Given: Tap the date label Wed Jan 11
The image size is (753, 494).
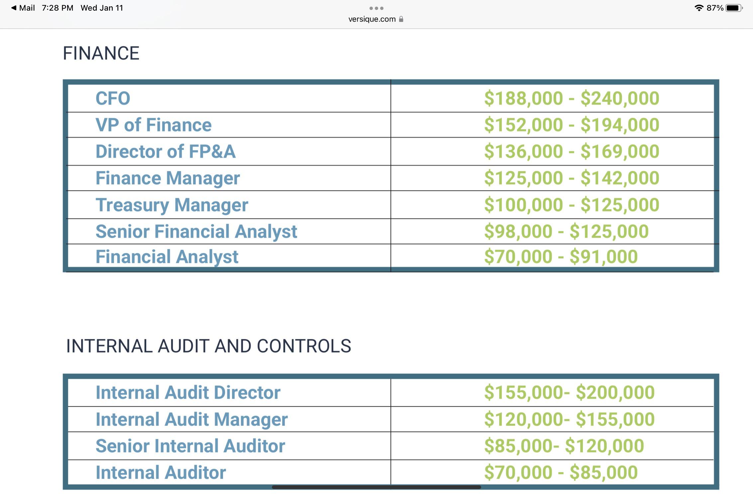Looking at the screenshot, I should pyautogui.click(x=102, y=7).
